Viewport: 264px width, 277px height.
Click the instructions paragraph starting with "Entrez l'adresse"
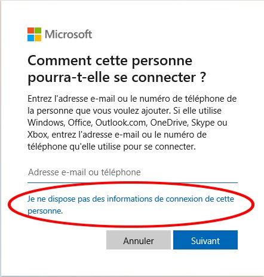132,123
